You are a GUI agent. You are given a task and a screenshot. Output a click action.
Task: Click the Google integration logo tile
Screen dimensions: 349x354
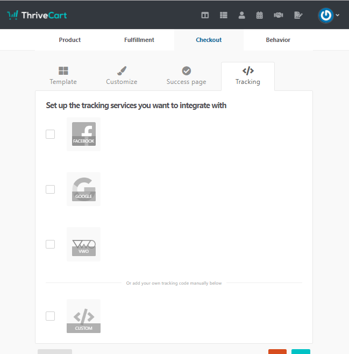[84, 189]
